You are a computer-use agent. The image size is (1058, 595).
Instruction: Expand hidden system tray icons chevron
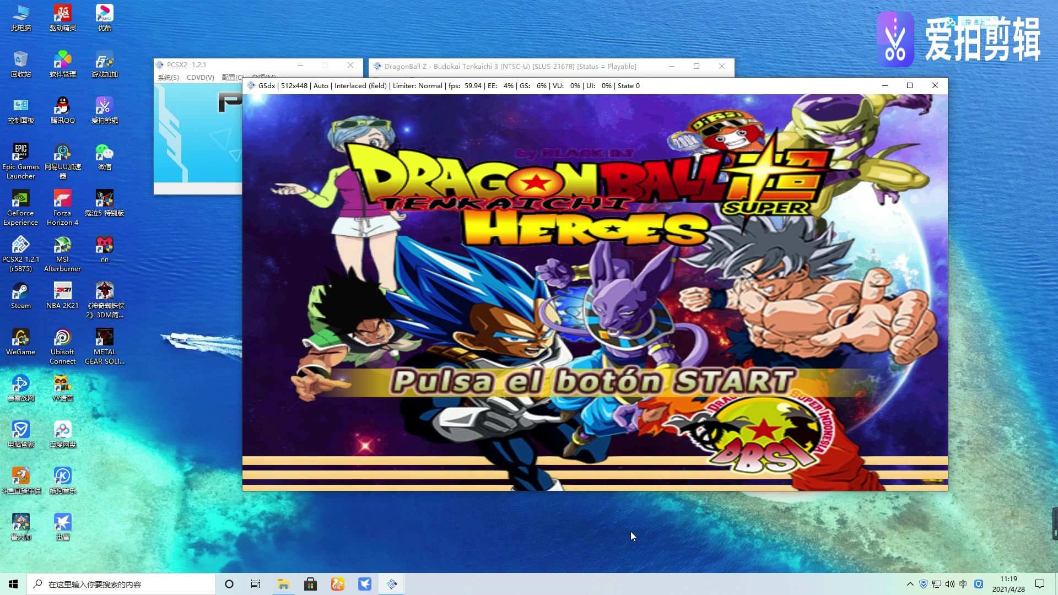coord(910,584)
